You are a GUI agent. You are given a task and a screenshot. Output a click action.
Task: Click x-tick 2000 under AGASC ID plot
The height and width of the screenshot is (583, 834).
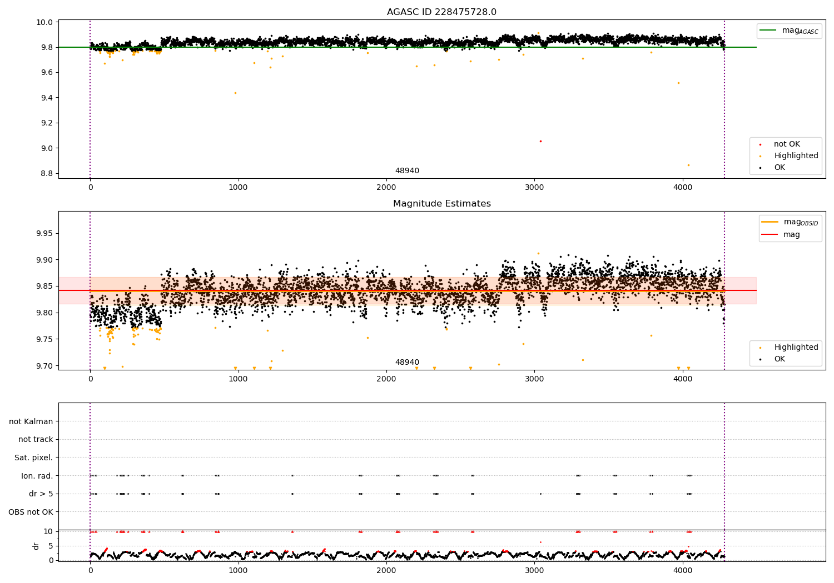(386, 188)
